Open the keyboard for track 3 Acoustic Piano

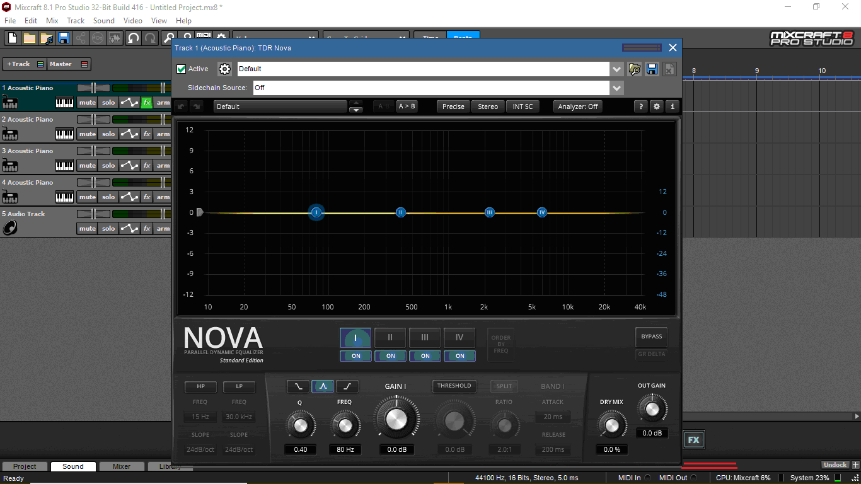click(x=64, y=165)
